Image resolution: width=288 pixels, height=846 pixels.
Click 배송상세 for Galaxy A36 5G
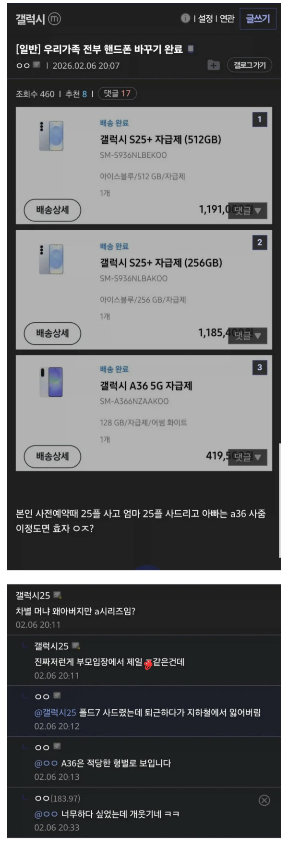[x=52, y=456]
